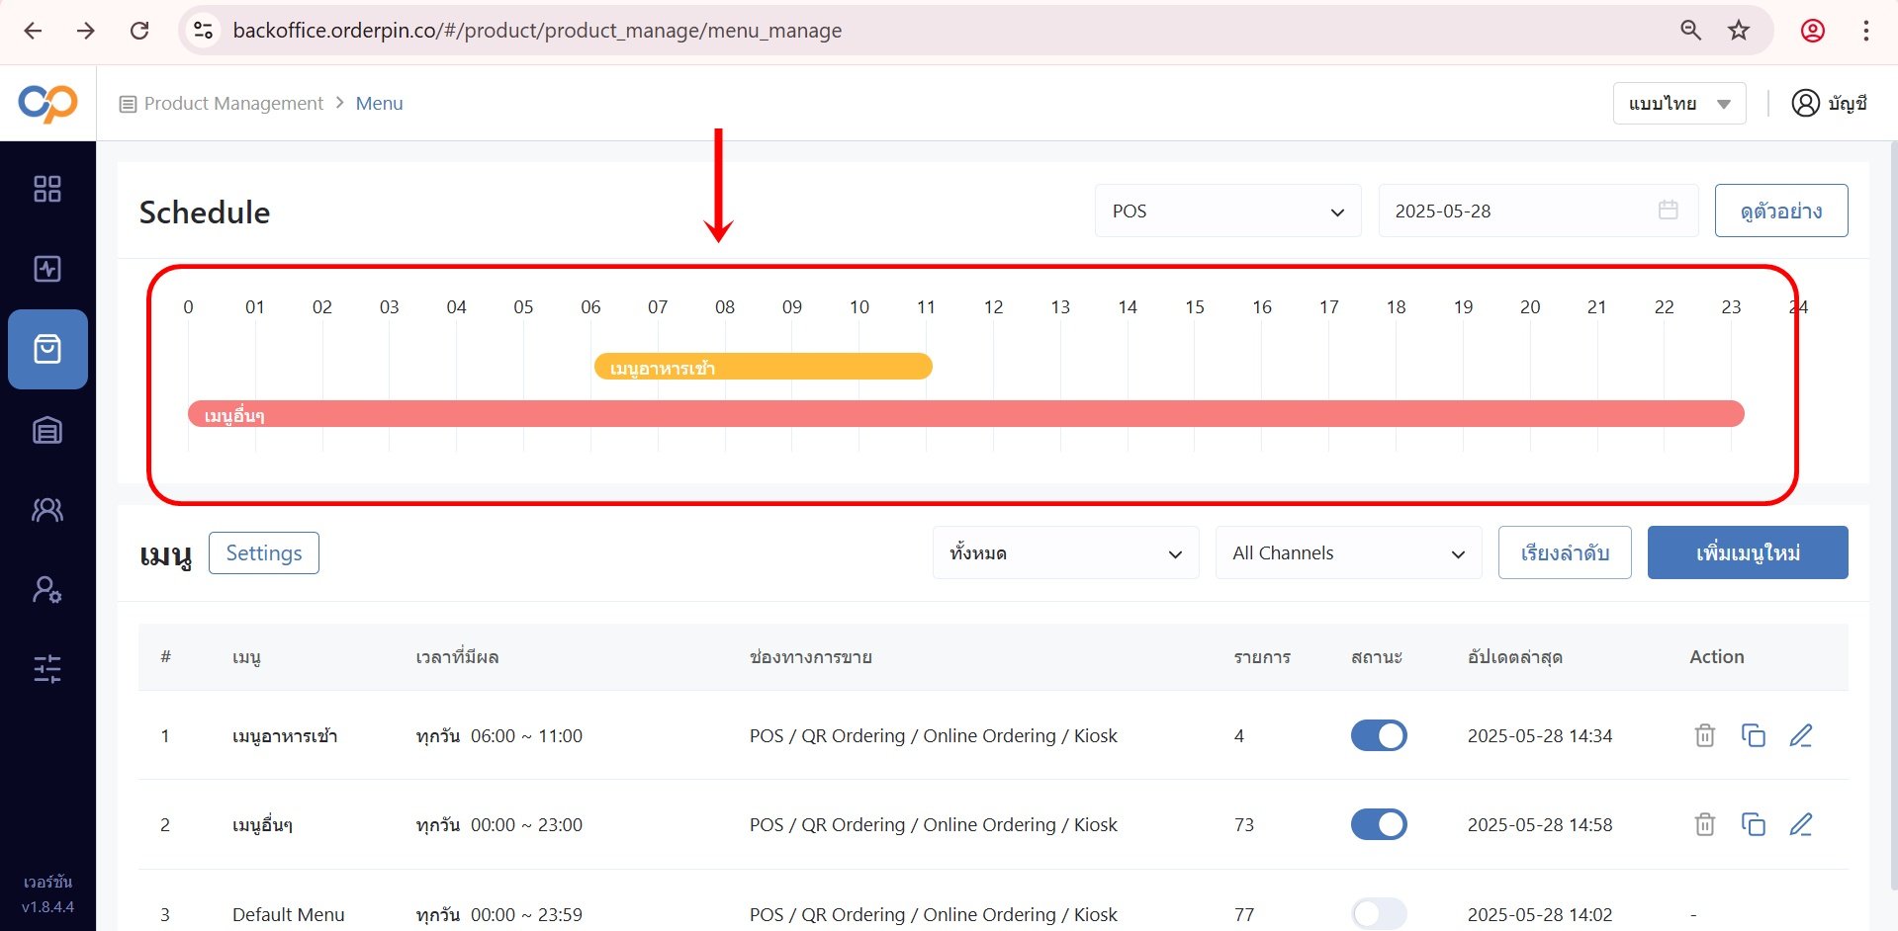Click the อัปเดตล่าสุด column header
1898x931 pixels.
pos(1514,657)
